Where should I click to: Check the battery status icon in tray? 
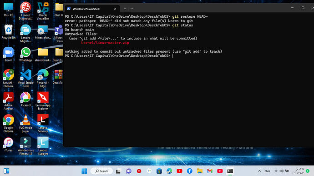[x=287, y=171]
